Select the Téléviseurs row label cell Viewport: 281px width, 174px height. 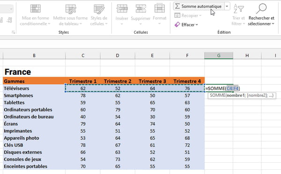click(x=34, y=88)
